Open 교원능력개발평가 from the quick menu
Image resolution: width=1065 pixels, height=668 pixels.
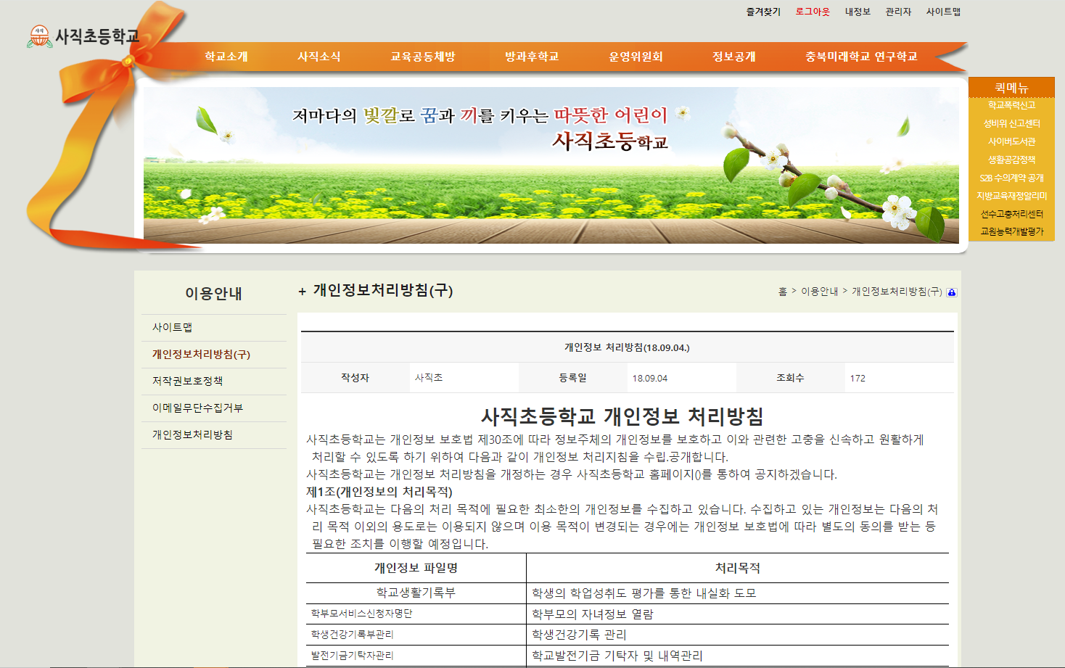tap(1011, 231)
